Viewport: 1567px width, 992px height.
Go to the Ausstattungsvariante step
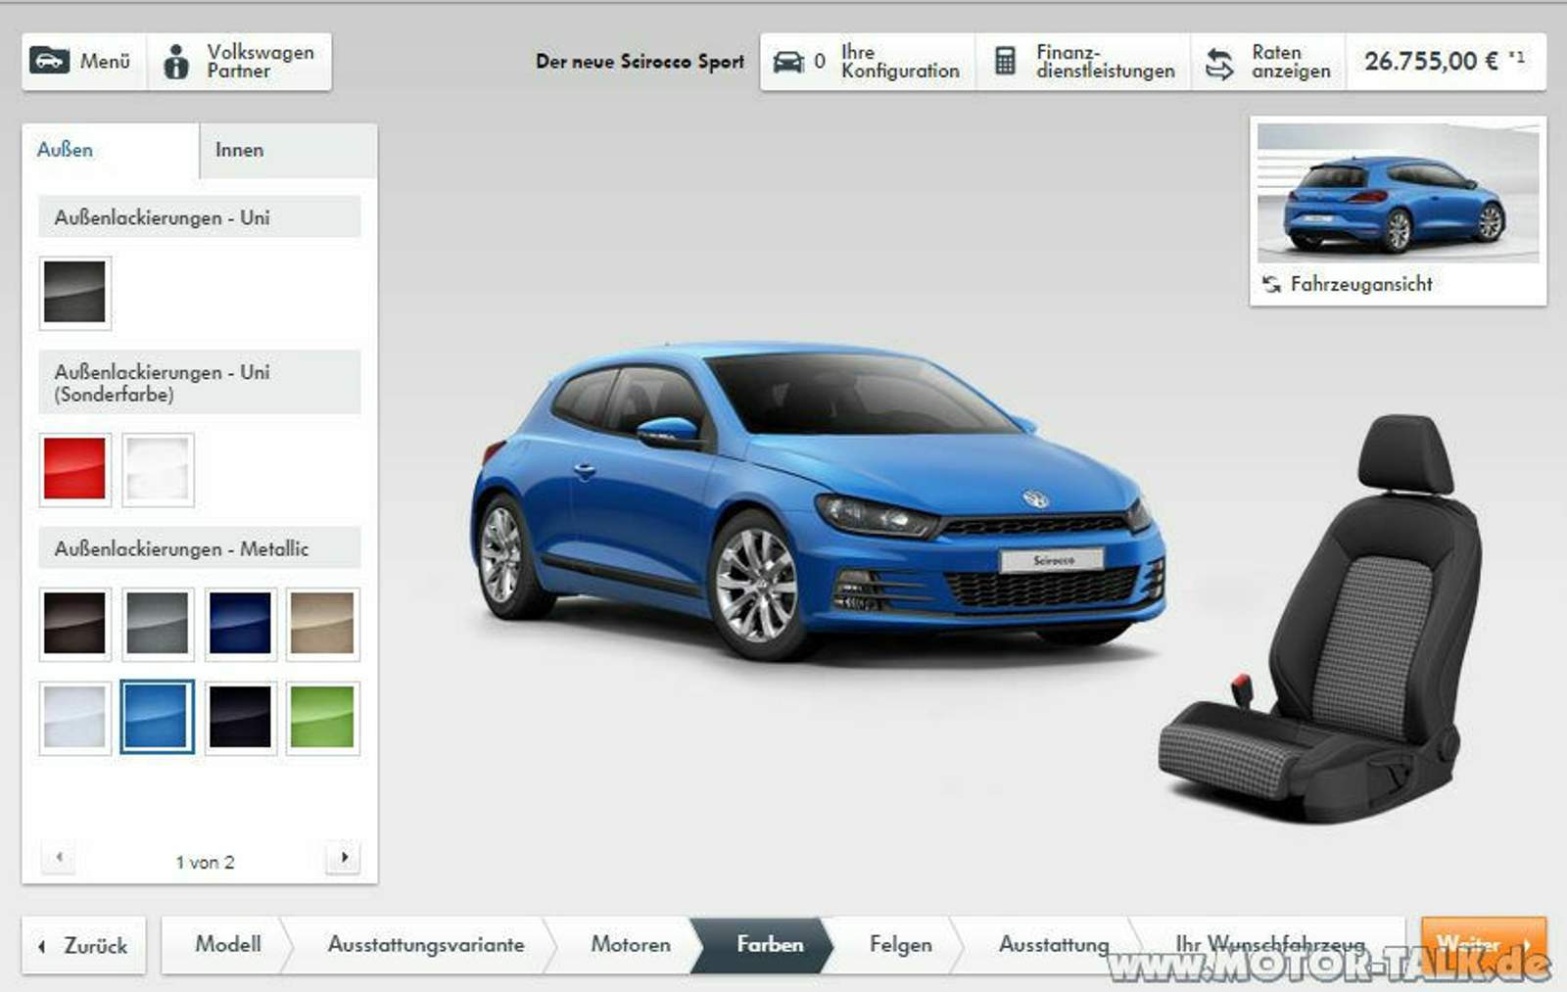[x=426, y=945]
